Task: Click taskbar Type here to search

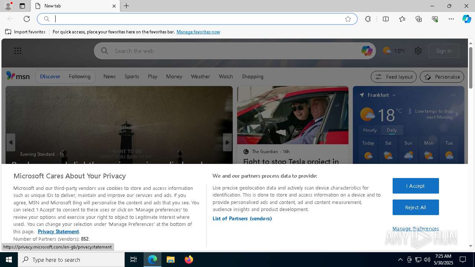Action: [x=71, y=260]
